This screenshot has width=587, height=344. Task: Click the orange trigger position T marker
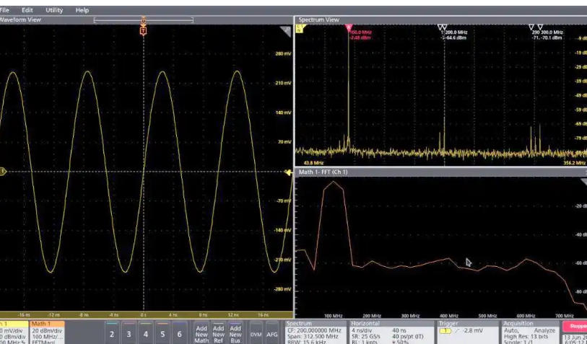(144, 31)
